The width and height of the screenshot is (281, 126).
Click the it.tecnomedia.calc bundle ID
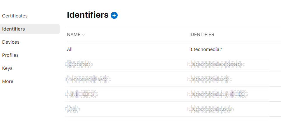[x=210, y=79]
